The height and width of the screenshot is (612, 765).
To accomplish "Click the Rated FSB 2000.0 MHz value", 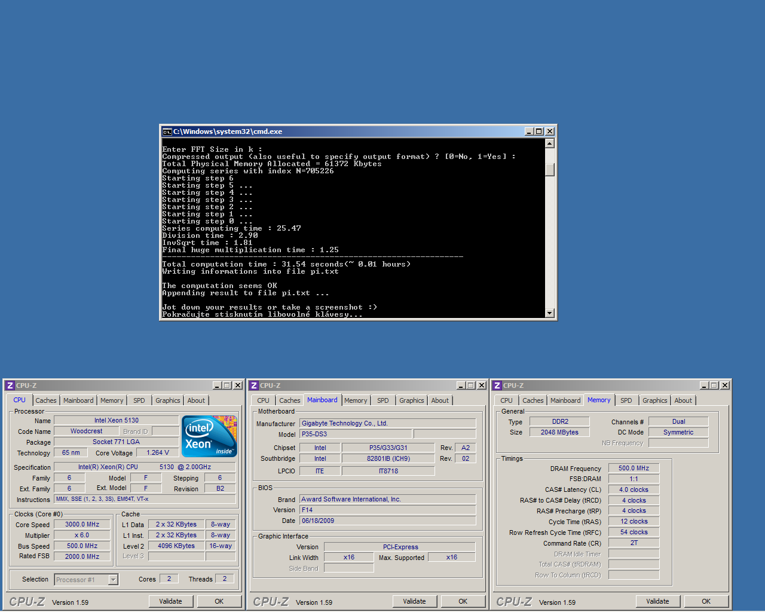I will click(x=82, y=556).
